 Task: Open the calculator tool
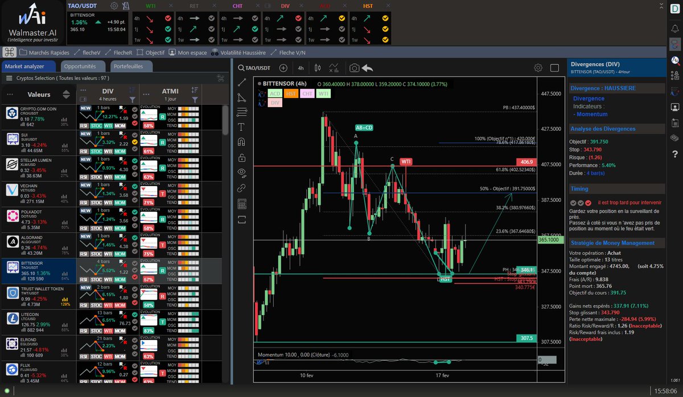point(241,204)
